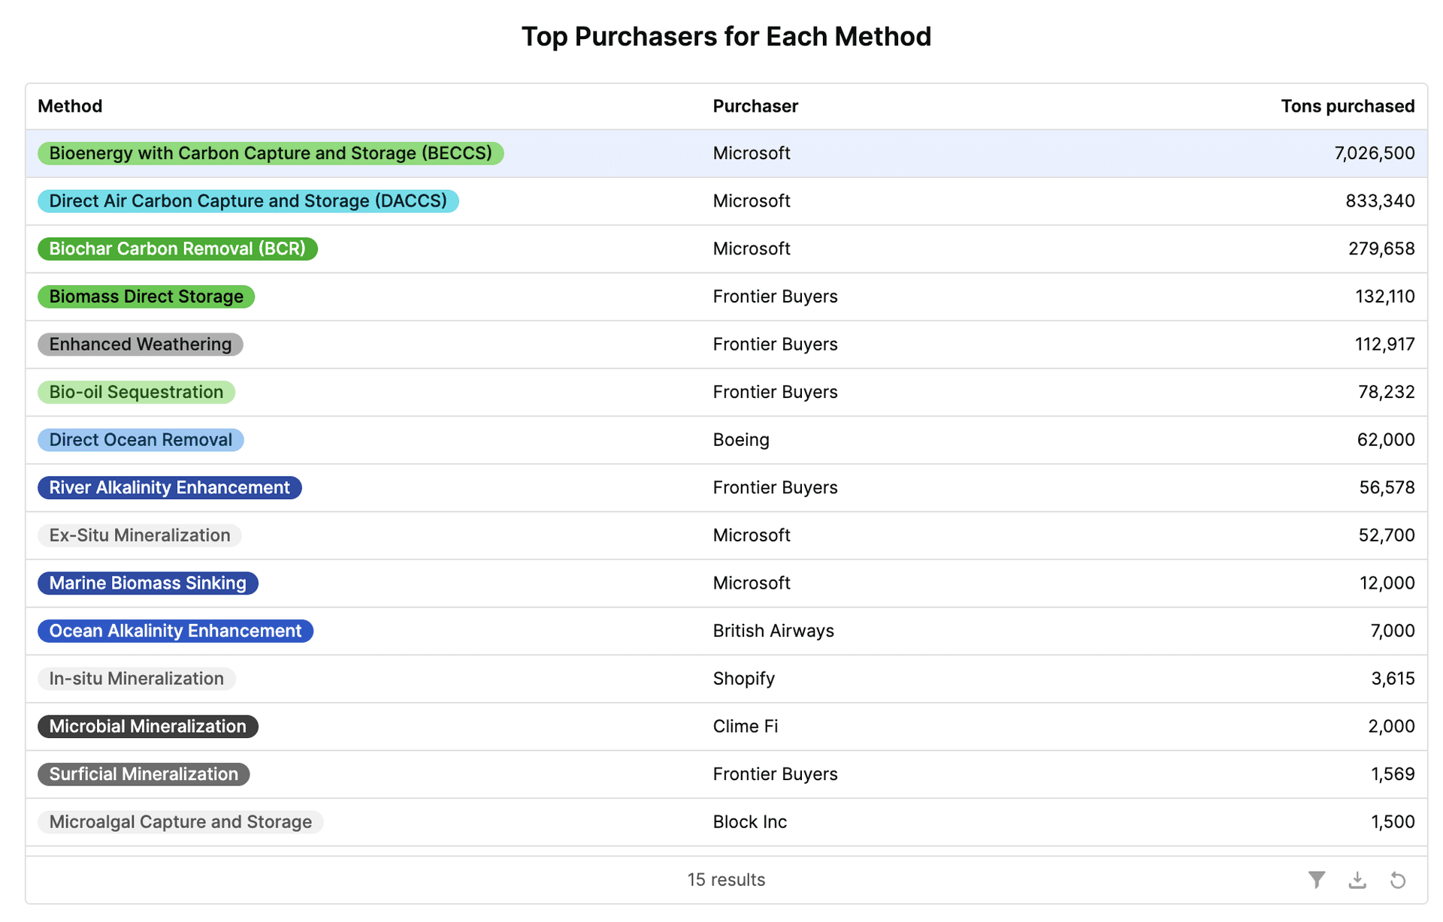Click the 1,569 tons value
1443x922 pixels.
pos(1393,774)
